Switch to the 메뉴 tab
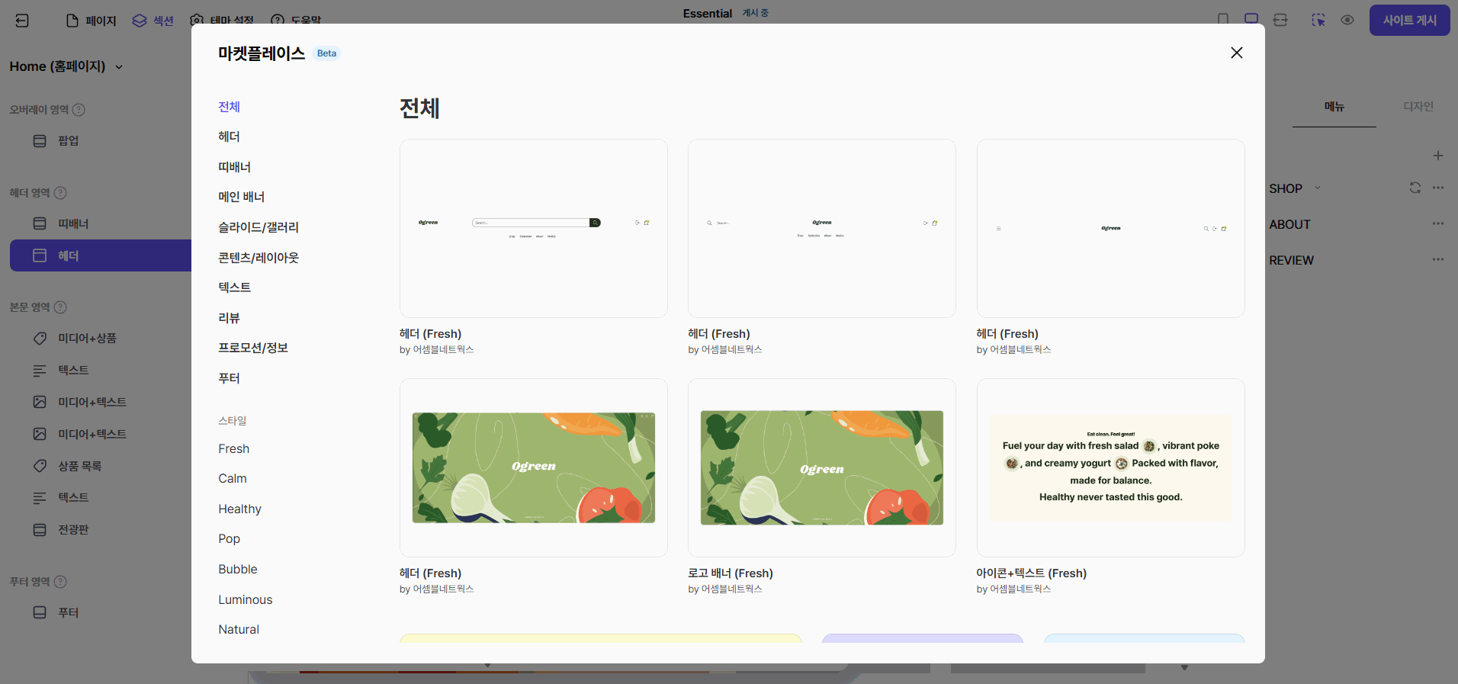Viewport: 1458px width, 684px height. click(1334, 107)
